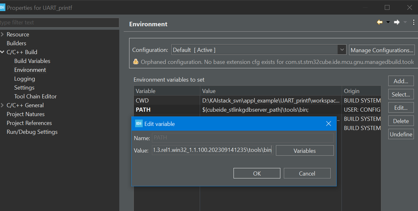Confirm the edit with OK
418x211 pixels.
coord(257,173)
